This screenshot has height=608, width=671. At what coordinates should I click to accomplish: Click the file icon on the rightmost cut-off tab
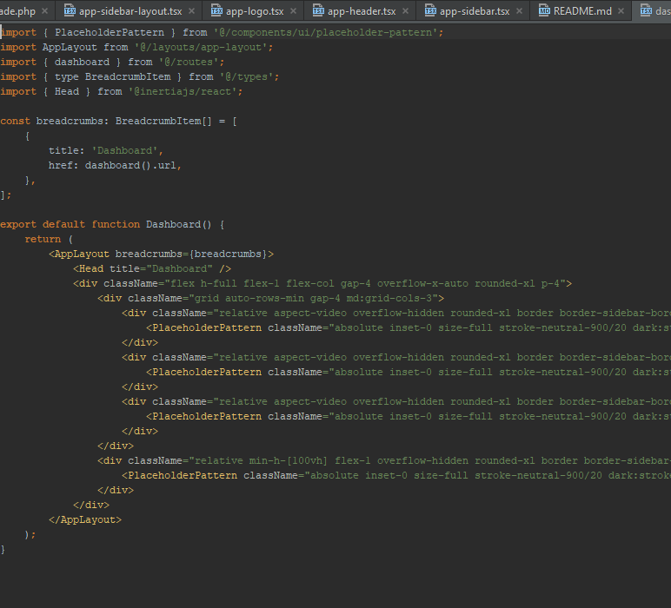(x=646, y=11)
